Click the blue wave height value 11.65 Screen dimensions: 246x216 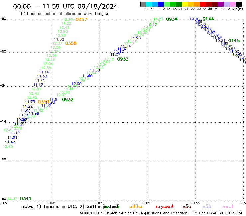click(88, 76)
